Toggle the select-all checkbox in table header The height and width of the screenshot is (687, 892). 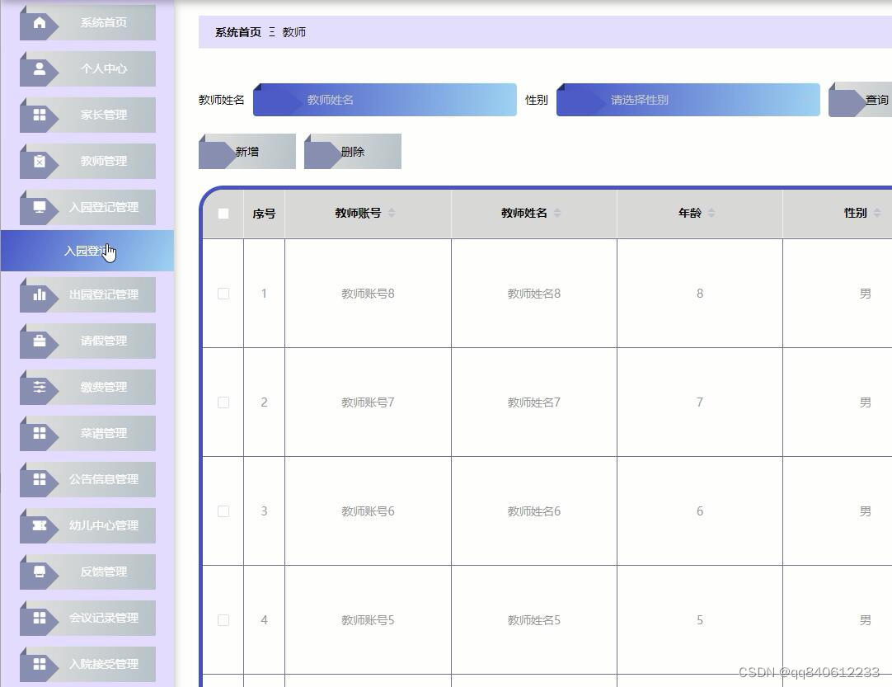pos(223,214)
